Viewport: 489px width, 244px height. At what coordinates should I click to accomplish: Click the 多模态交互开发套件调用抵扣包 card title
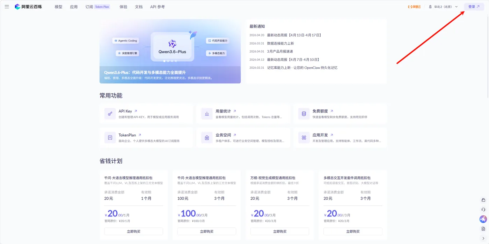[347, 178]
